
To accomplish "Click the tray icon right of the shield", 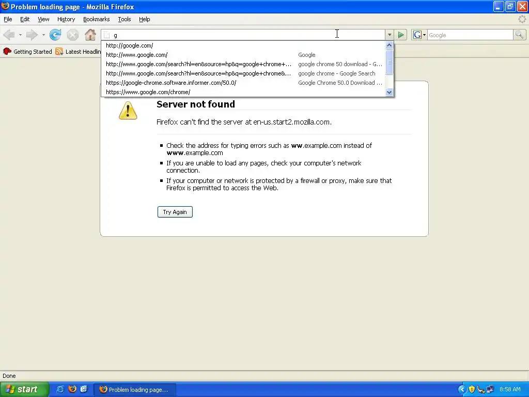I will (481, 390).
